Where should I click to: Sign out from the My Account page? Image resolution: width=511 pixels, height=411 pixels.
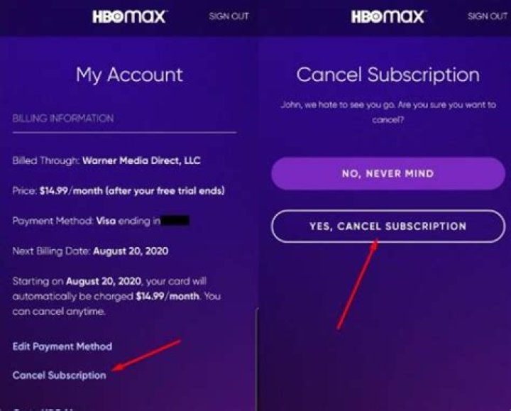(x=229, y=16)
